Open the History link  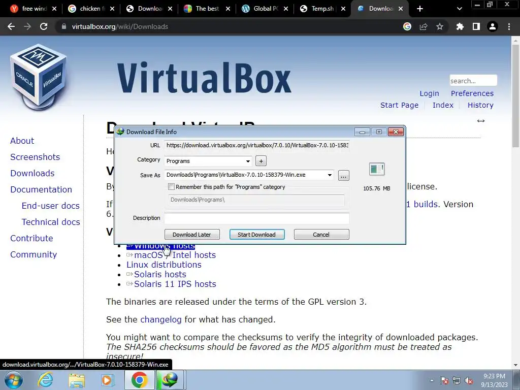pyautogui.click(x=480, y=105)
